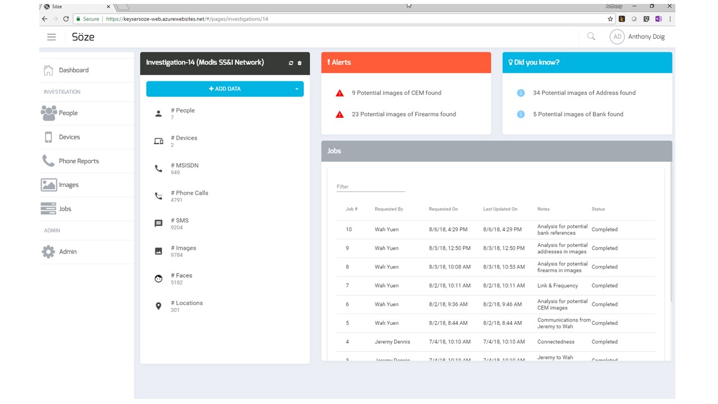Click the info icon for Address images
718x404 pixels.
[521, 93]
